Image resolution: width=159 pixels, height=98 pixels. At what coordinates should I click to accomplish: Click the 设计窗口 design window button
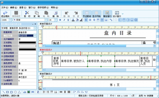[117, 14]
